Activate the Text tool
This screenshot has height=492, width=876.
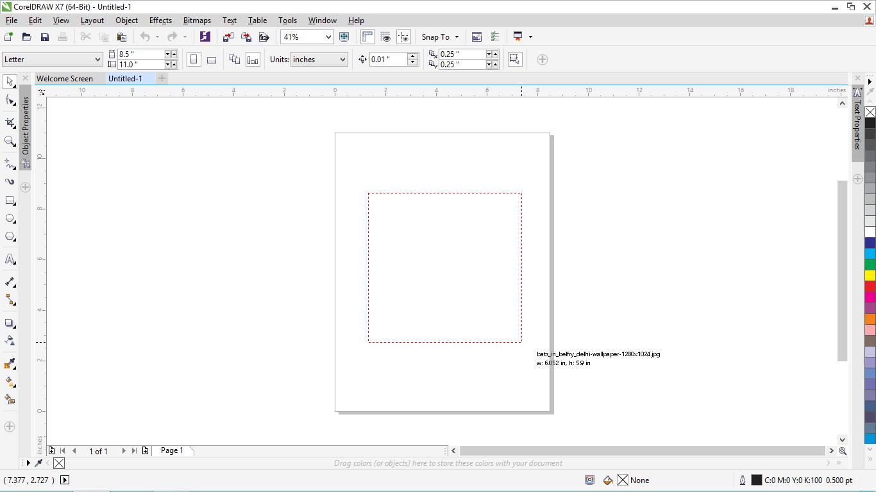(10, 259)
